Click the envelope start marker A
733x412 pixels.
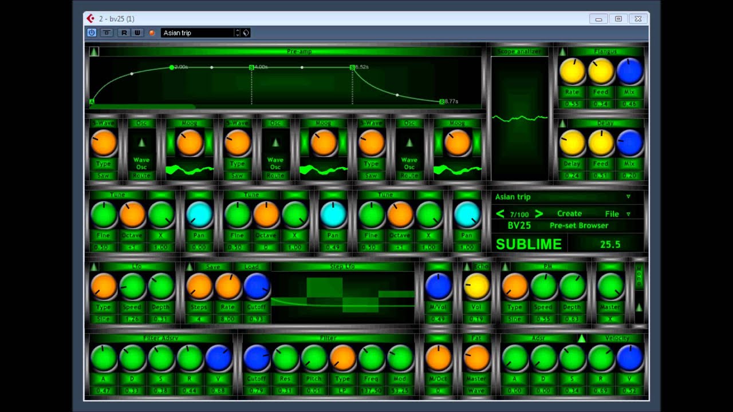[92, 102]
